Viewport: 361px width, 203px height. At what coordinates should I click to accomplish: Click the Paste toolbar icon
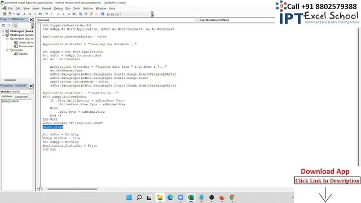[35, 14]
